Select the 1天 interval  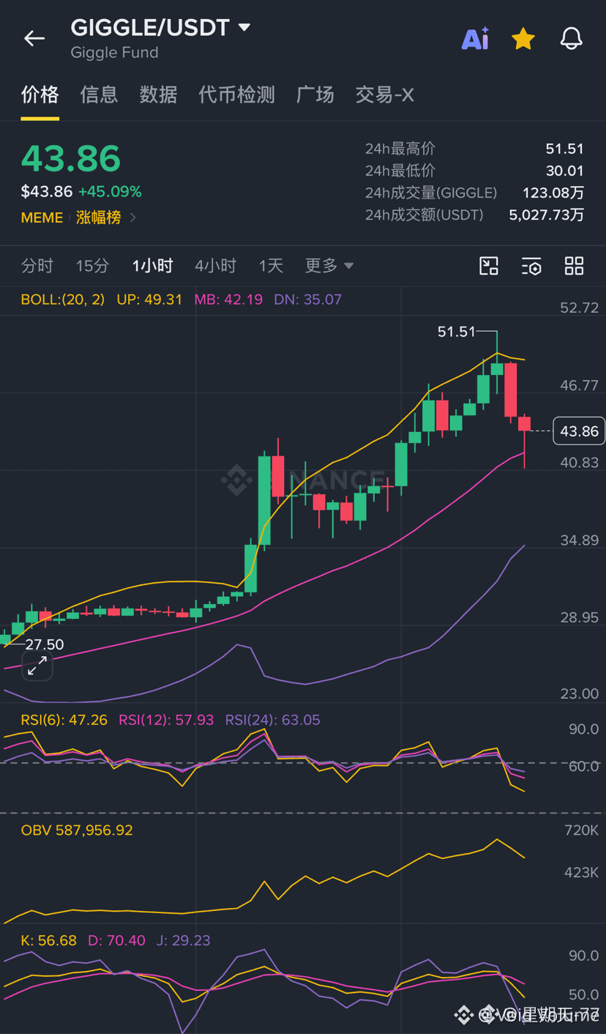[x=271, y=266]
